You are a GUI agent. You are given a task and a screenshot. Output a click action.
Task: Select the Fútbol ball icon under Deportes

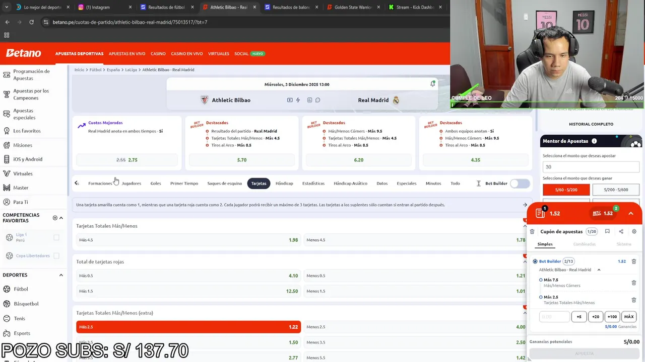7,289
